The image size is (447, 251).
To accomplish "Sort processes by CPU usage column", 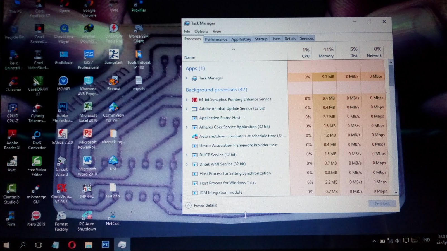I will point(299,53).
